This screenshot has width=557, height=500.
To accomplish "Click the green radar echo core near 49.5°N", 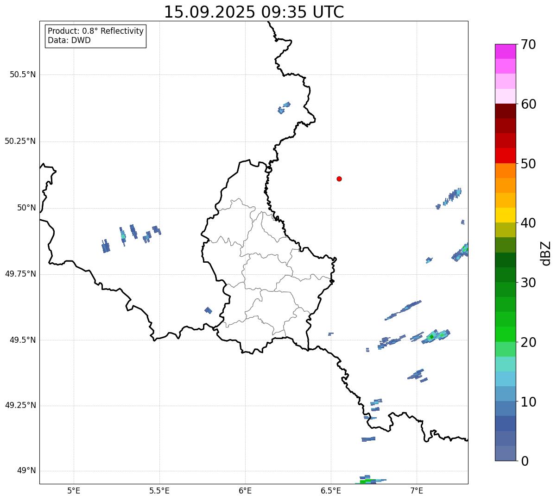I will 432,337.
